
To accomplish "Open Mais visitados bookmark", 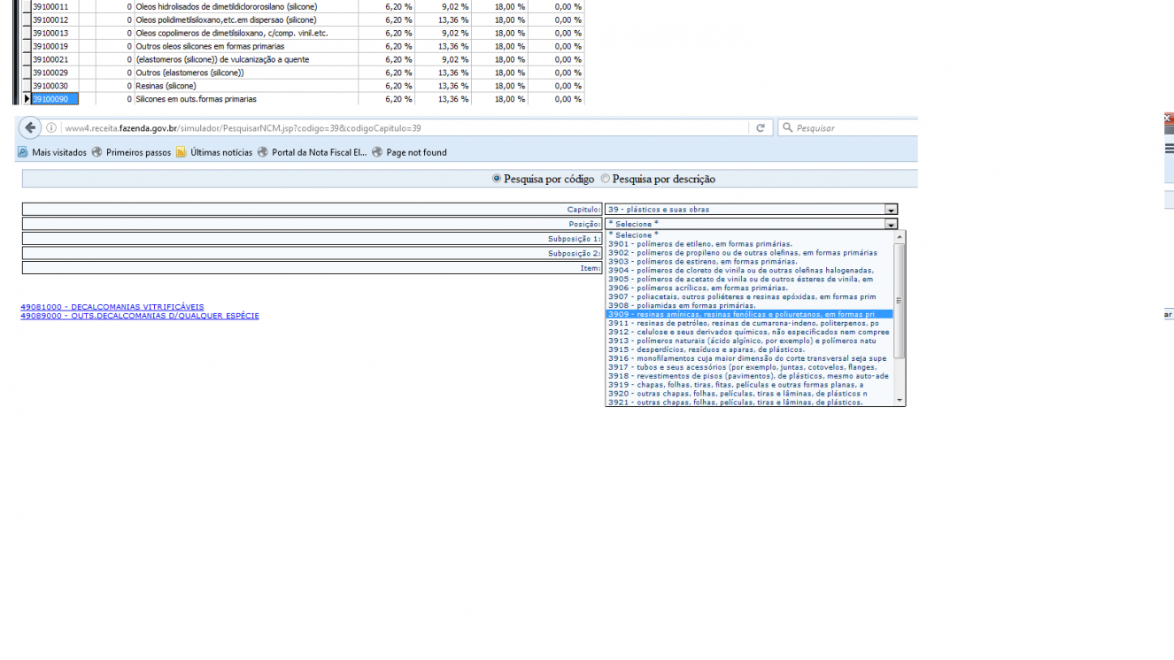I will click(x=52, y=152).
